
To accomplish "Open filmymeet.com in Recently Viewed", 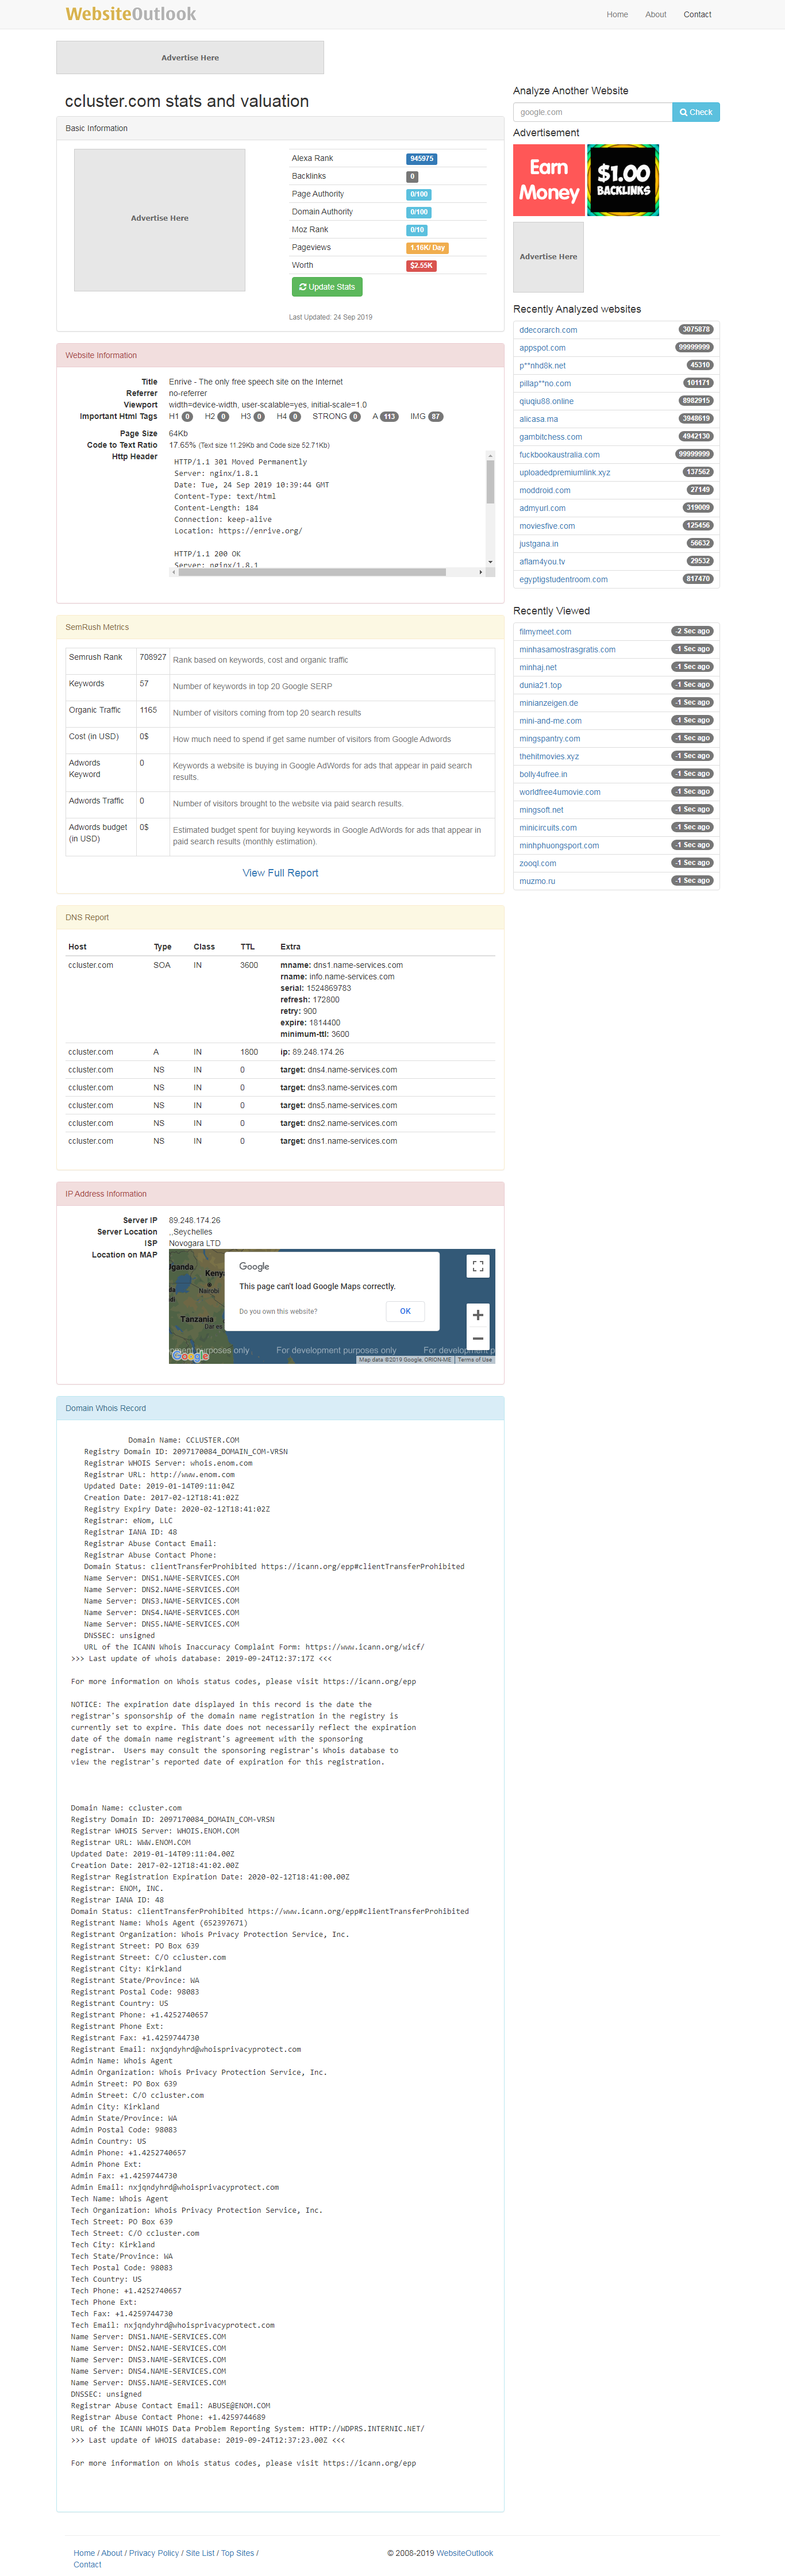I will click(545, 632).
